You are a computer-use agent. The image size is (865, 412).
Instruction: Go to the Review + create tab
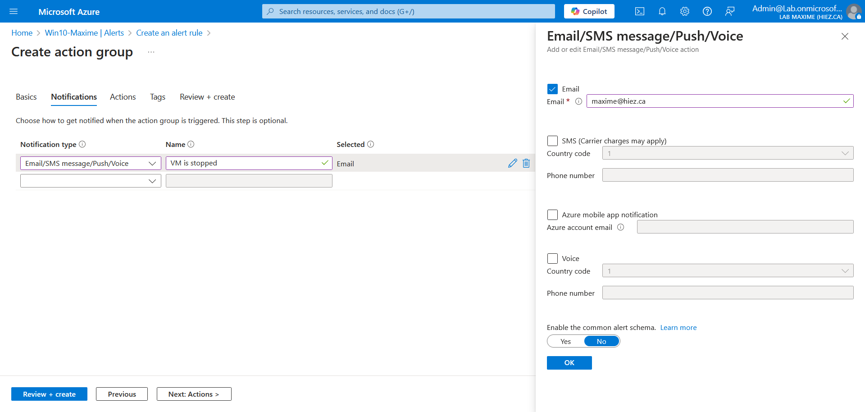207,97
